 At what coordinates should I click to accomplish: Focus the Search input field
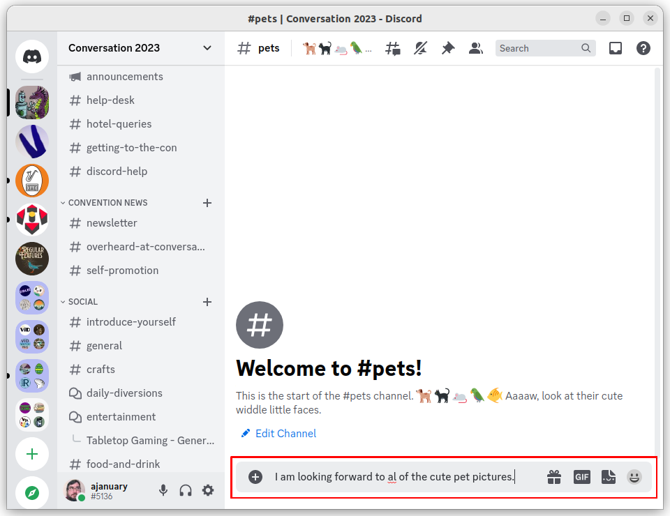[x=545, y=48]
